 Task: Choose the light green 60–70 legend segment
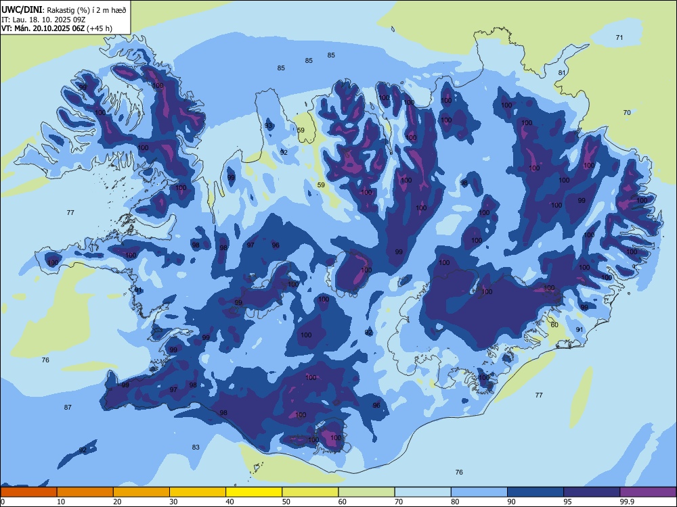coord(366,492)
